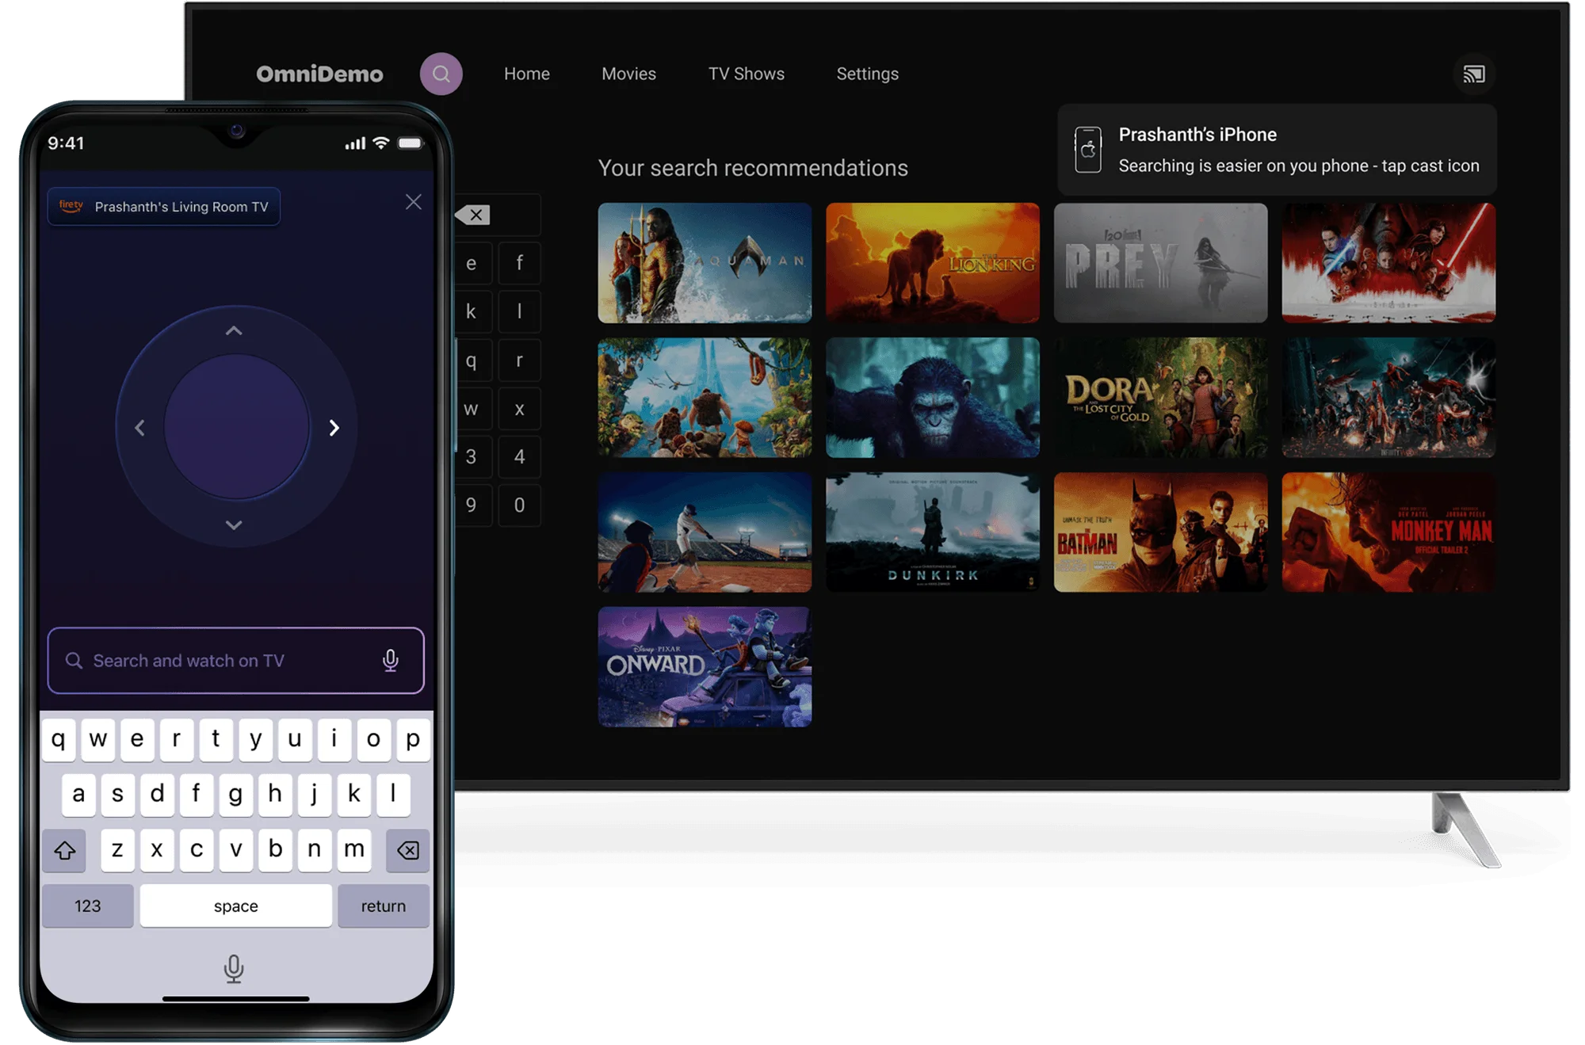Tap the shift key on phone keyboard
The width and height of the screenshot is (1585, 1045).
[x=64, y=850]
